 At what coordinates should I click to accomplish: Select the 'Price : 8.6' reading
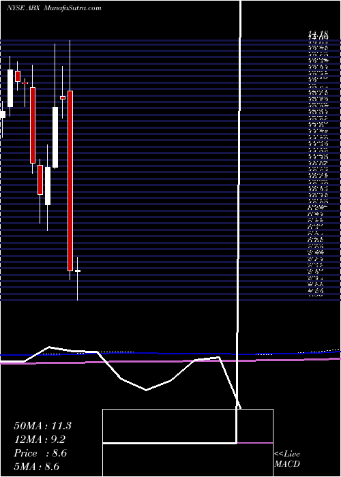[x=40, y=453]
